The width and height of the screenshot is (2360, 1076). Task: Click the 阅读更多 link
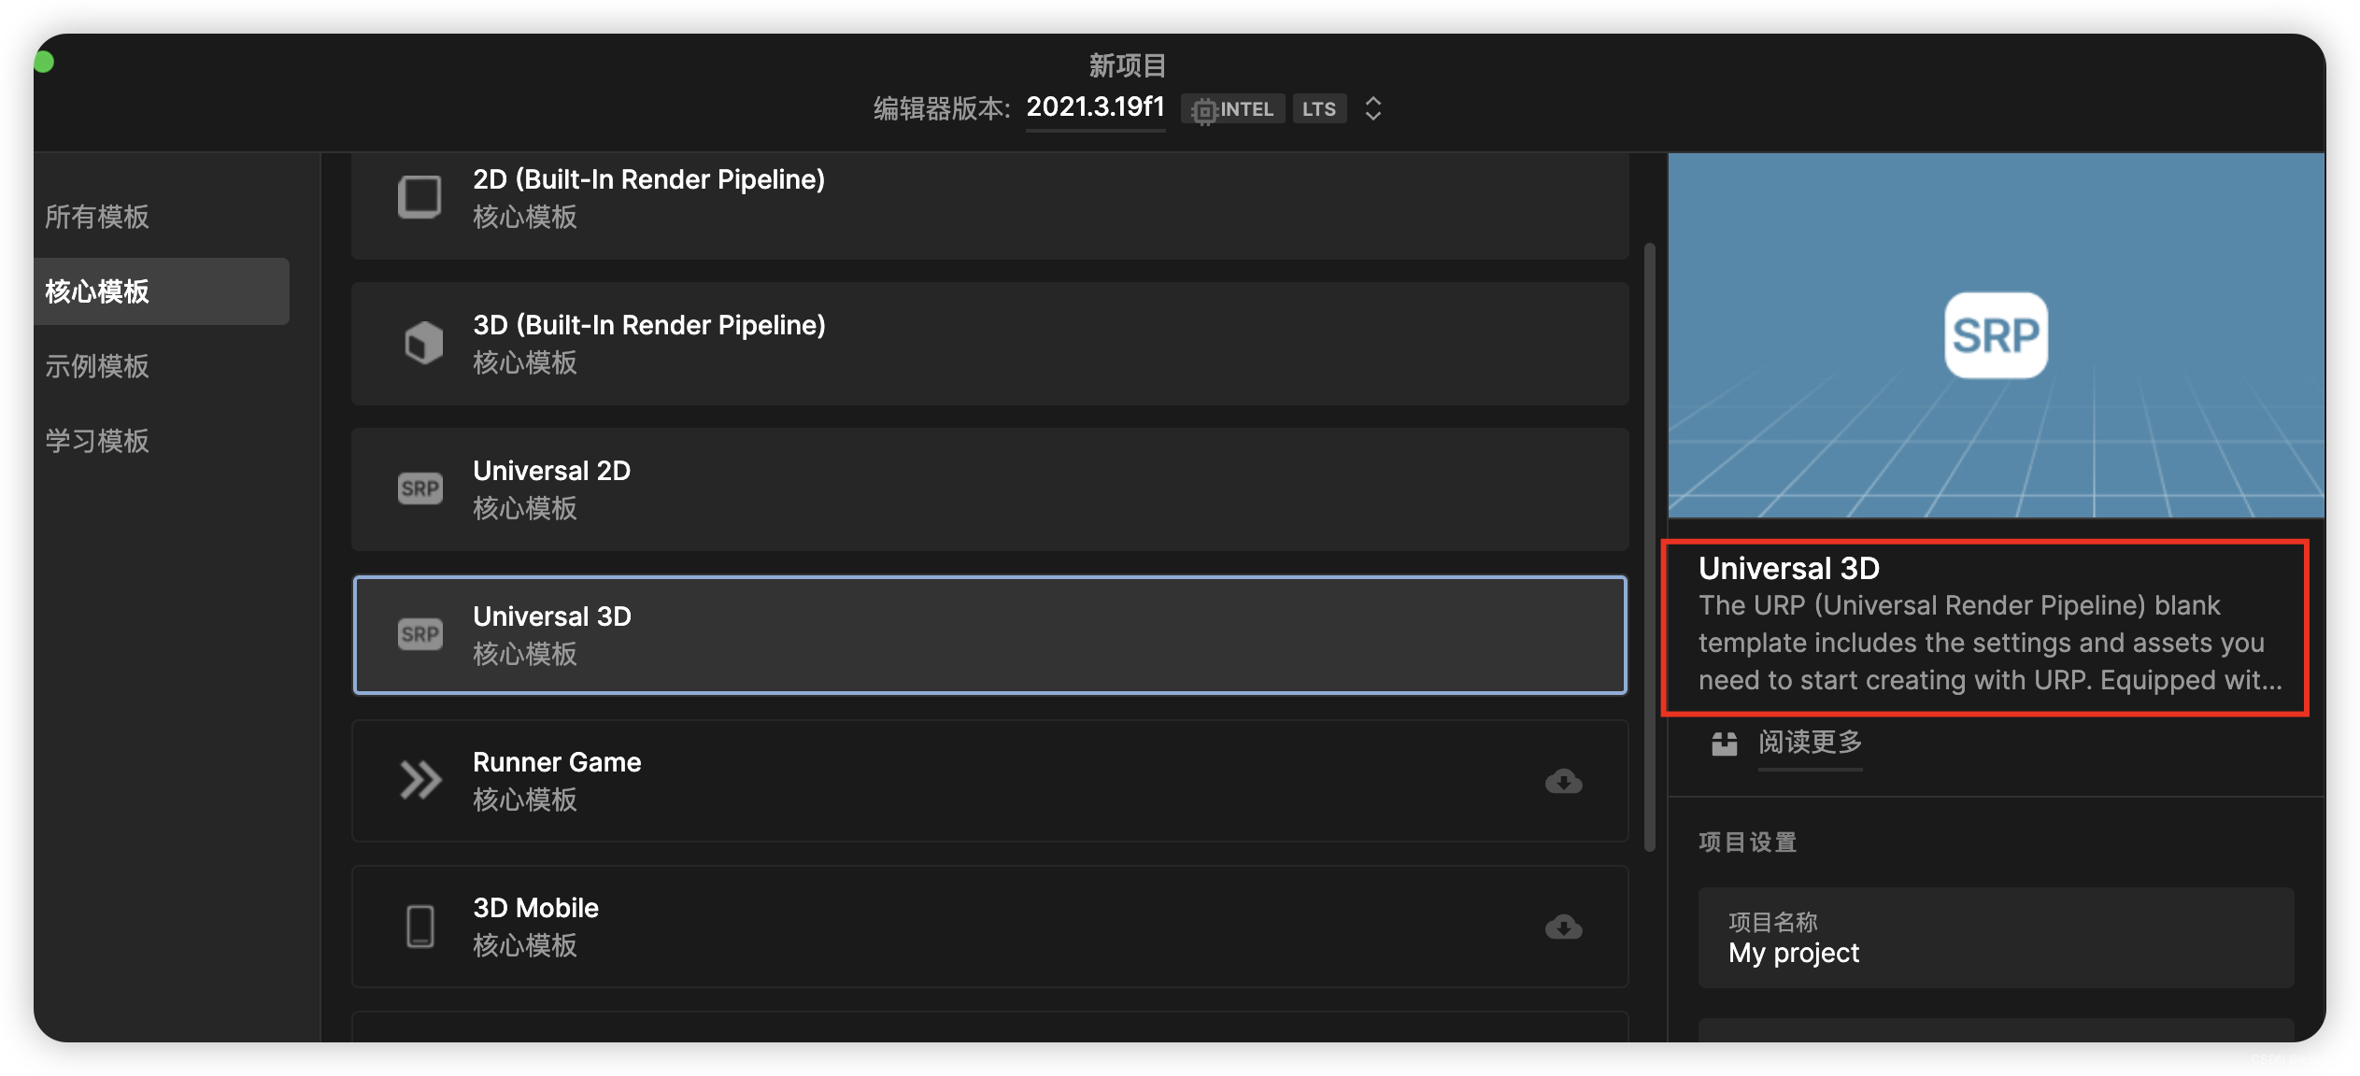(x=1810, y=743)
